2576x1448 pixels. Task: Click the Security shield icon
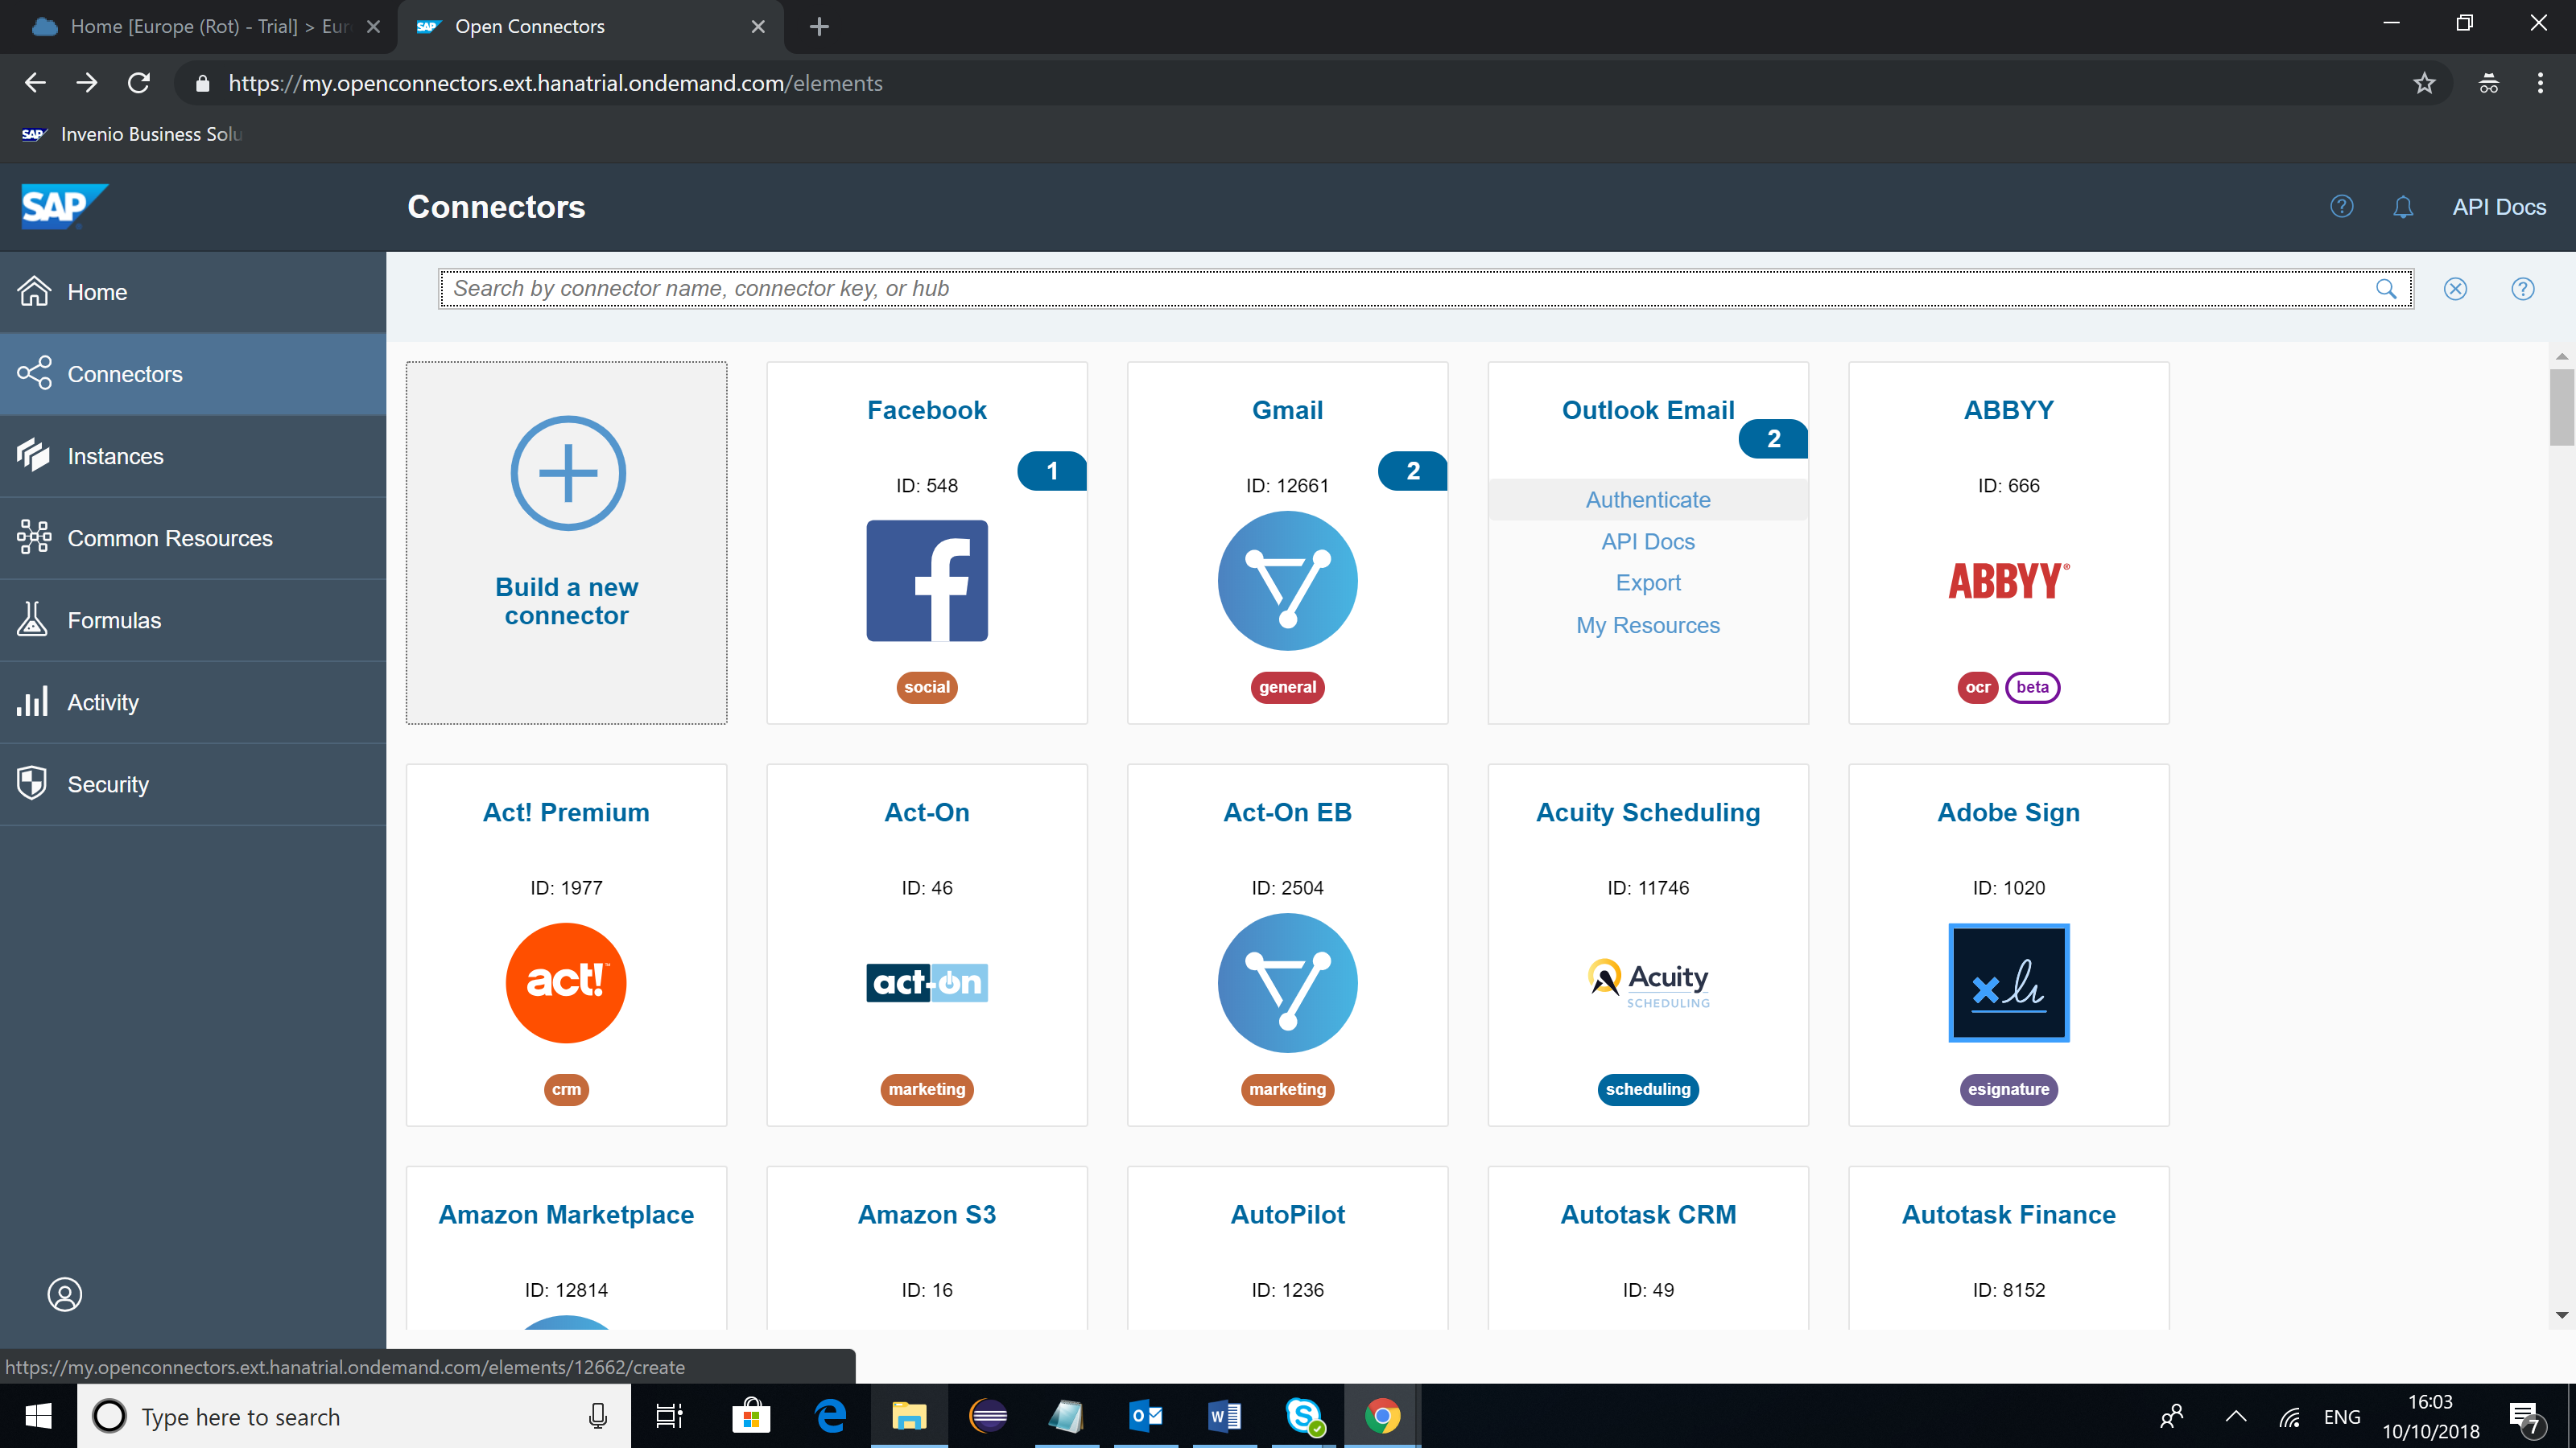click(33, 784)
